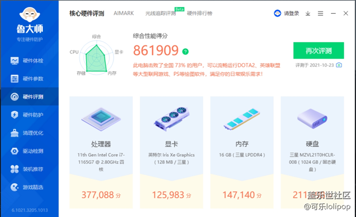This screenshot has height=217, width=356.
Task: Click the camera screenshot icon beside the date
Action: (339, 65)
